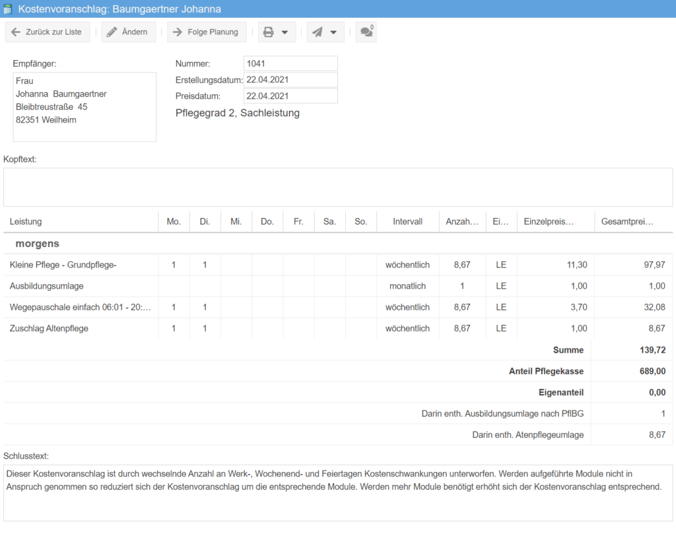Click the back arrow icon
This screenshot has height=549, width=676.
tap(17, 32)
